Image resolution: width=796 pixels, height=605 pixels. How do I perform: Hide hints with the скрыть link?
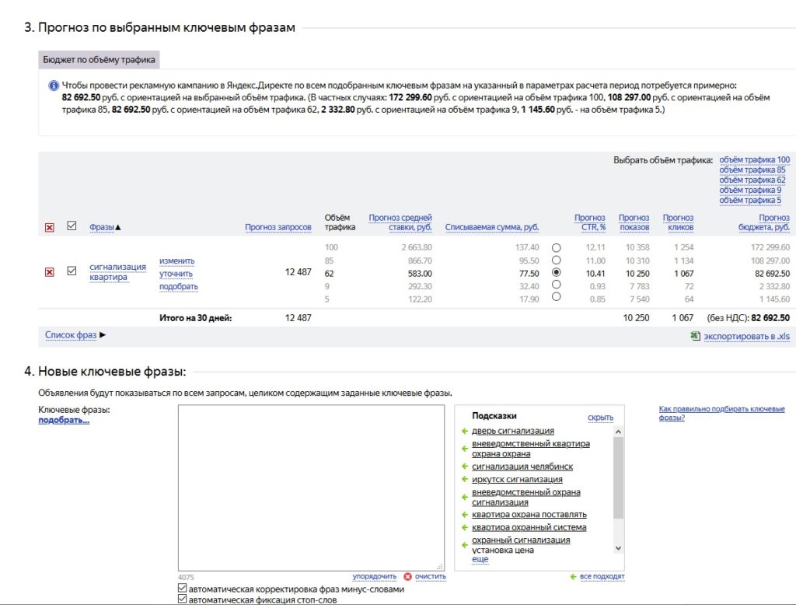600,418
